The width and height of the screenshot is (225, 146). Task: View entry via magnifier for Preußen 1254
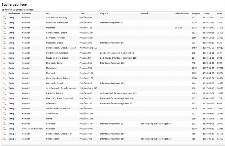click(x=4, y=33)
